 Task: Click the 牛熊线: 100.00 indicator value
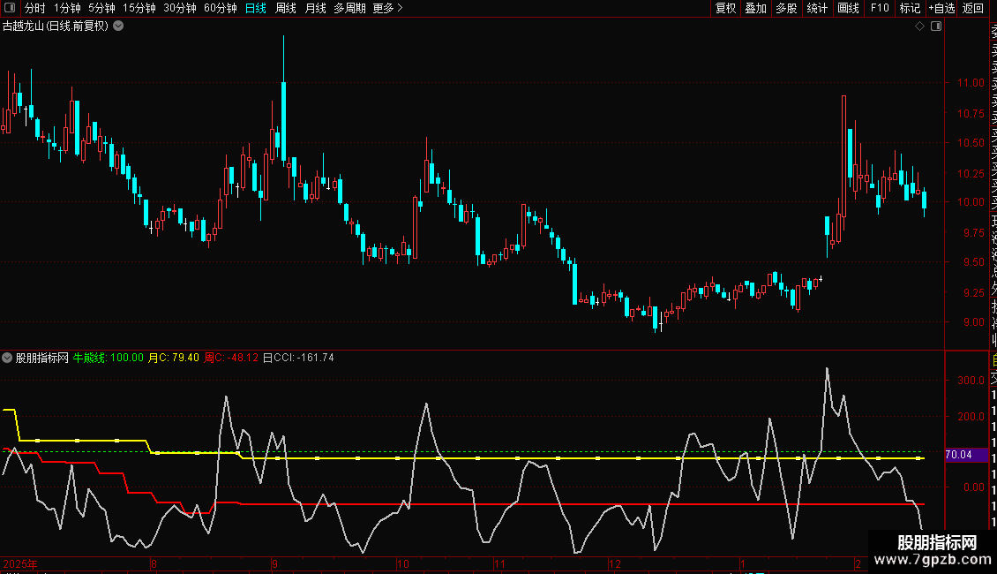pos(109,358)
